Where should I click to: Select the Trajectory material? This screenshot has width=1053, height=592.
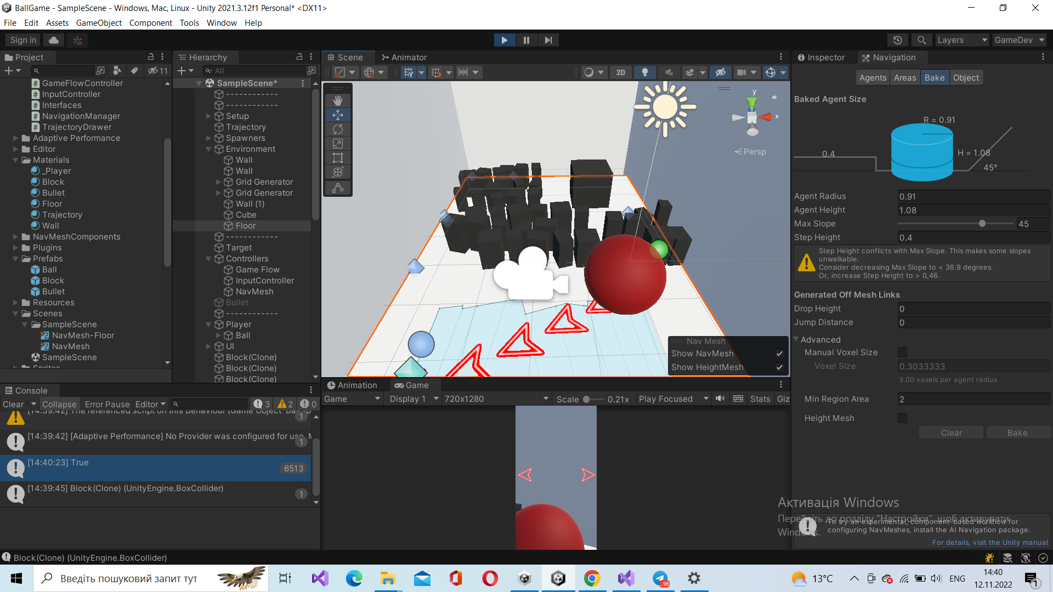coord(62,215)
